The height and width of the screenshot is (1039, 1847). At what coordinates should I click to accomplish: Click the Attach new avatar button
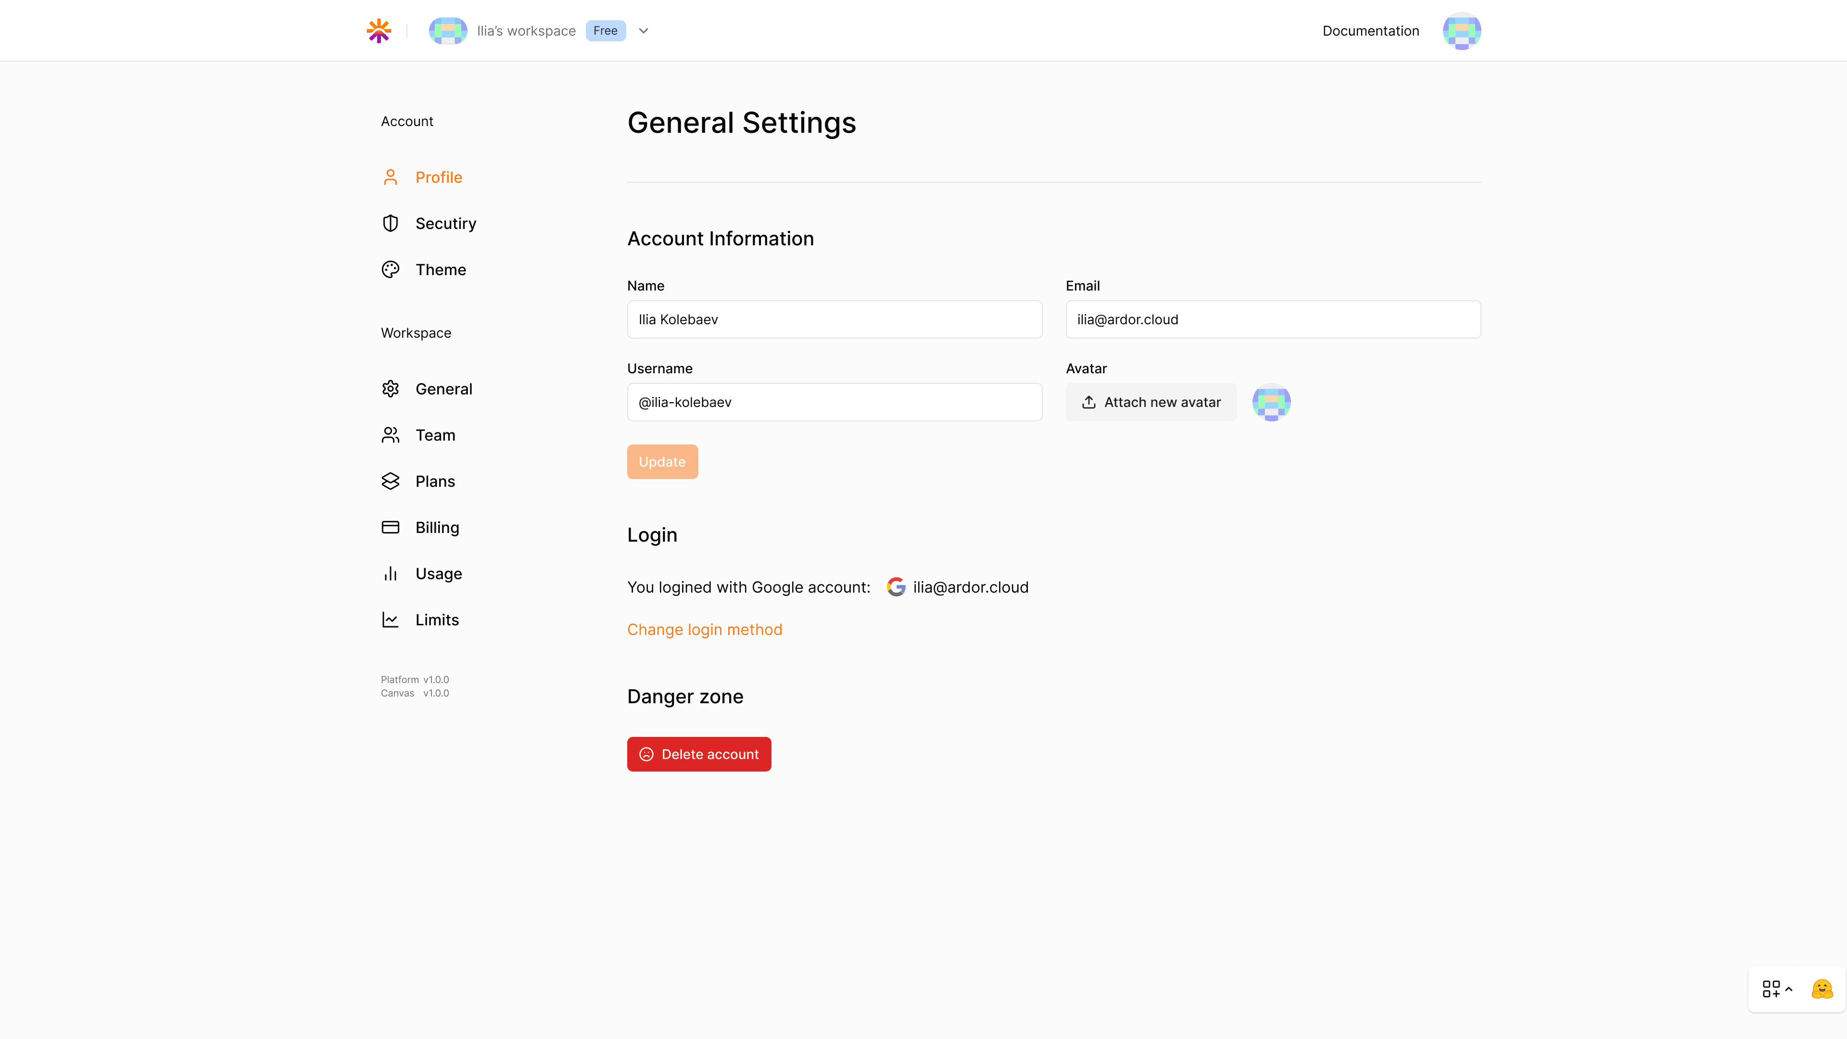[x=1150, y=402]
